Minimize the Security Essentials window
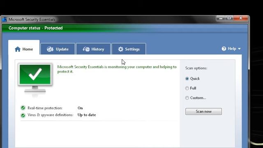The height and width of the screenshot is (148, 263). tap(221, 18)
